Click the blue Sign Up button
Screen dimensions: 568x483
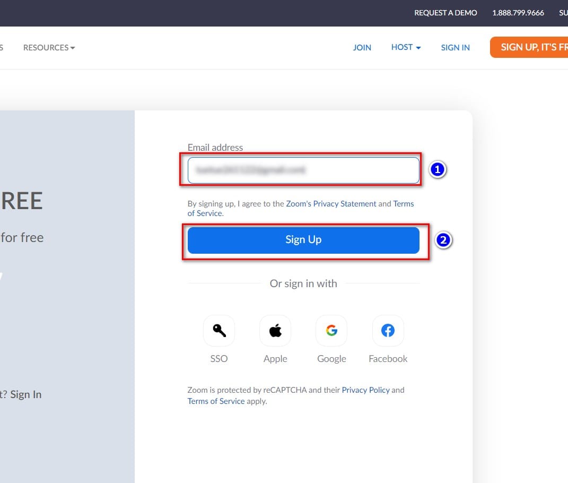(303, 240)
